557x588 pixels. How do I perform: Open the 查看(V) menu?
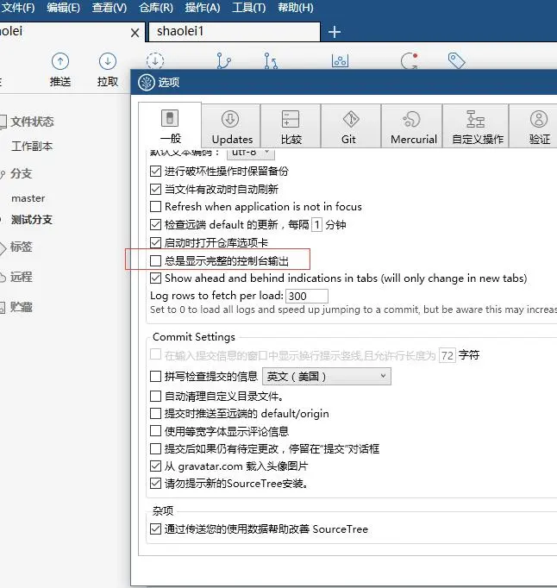[x=110, y=8]
